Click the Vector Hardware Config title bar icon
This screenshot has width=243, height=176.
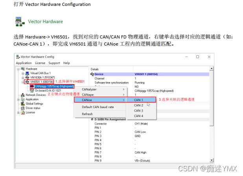18,57
